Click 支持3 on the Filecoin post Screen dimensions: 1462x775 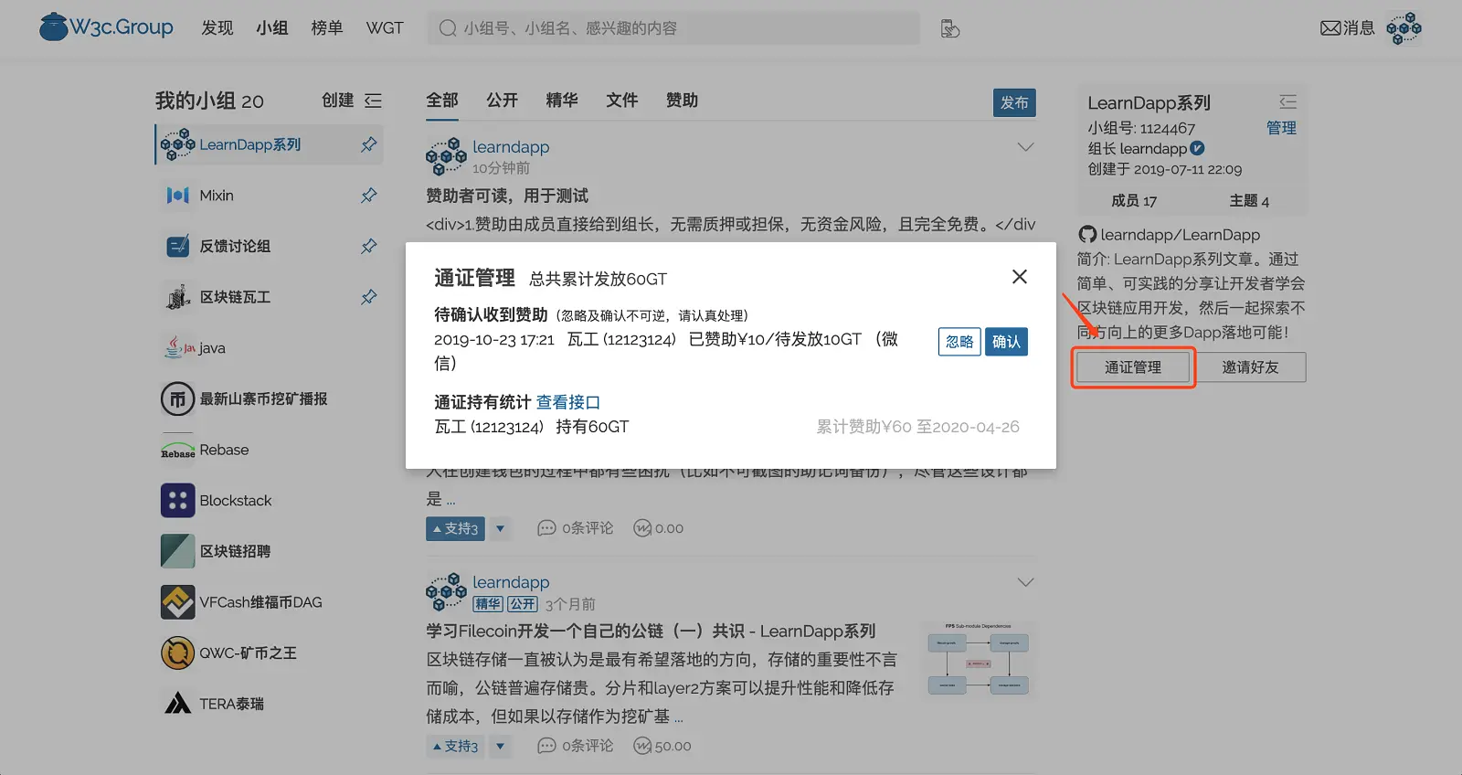(455, 746)
